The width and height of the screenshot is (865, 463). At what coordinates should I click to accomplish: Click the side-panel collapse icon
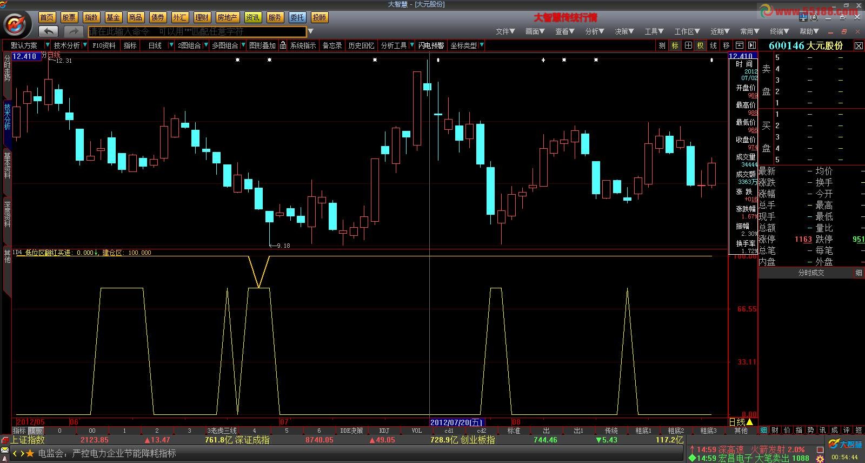click(751, 45)
